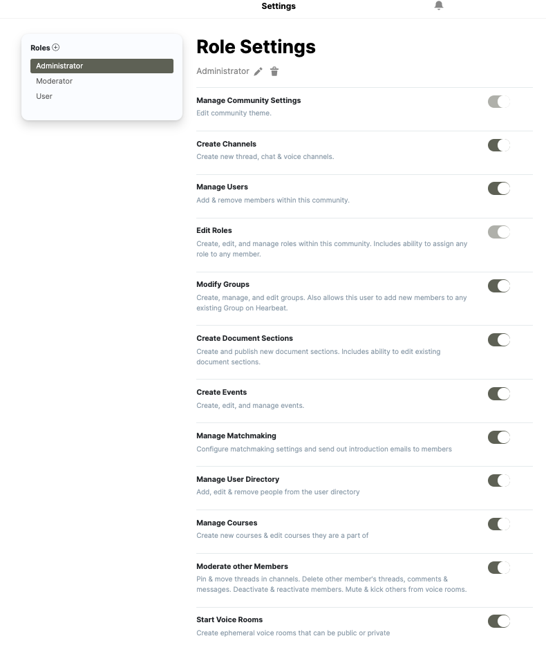Toggle Moderate other Members switch
This screenshot has width=546, height=672.
499,568
